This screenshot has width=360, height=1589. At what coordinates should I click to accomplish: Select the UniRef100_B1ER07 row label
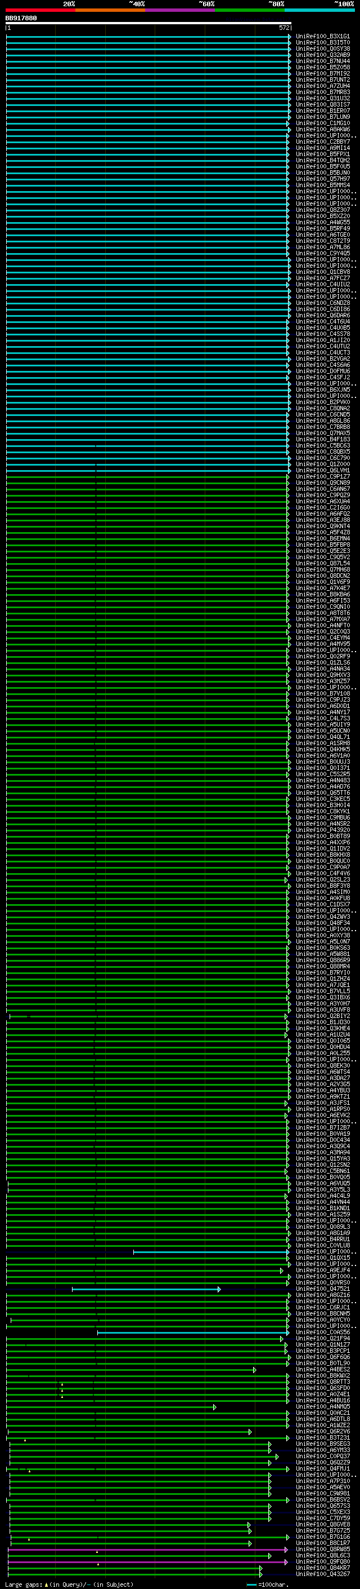pyautogui.click(x=323, y=111)
